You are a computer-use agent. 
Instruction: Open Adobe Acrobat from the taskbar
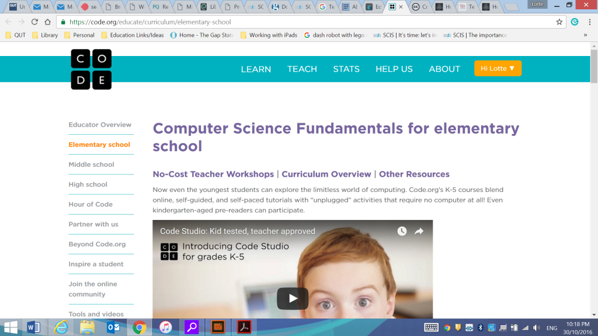click(244, 327)
